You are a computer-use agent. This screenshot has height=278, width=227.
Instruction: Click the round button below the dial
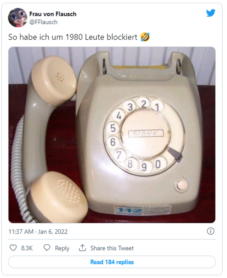[182, 185]
